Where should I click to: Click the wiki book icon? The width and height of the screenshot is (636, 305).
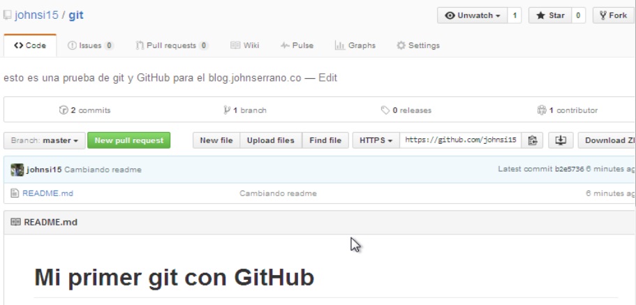point(235,45)
